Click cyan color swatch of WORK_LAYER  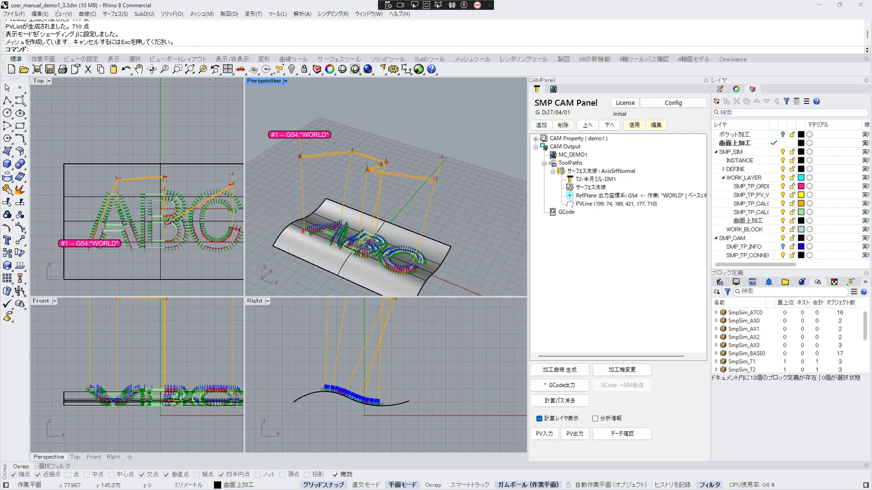coord(801,177)
